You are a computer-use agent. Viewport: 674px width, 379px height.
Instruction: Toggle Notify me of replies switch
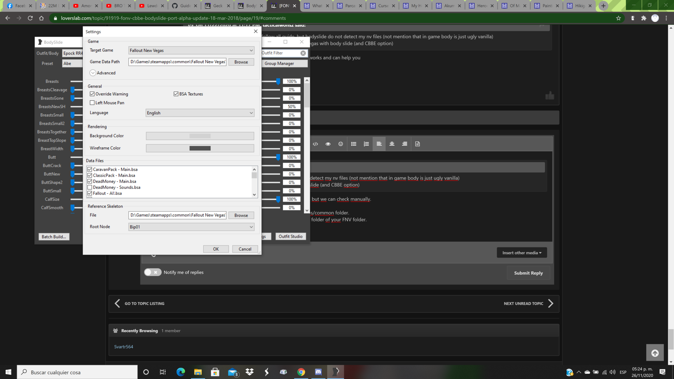152,272
